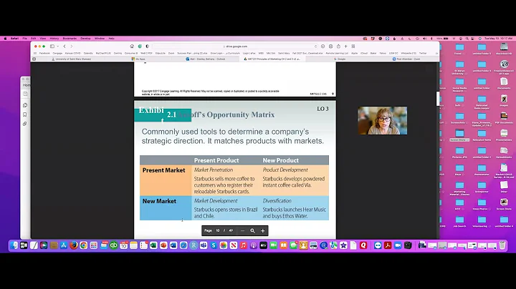Click the Spotlight search menu bar icon

click(467, 39)
